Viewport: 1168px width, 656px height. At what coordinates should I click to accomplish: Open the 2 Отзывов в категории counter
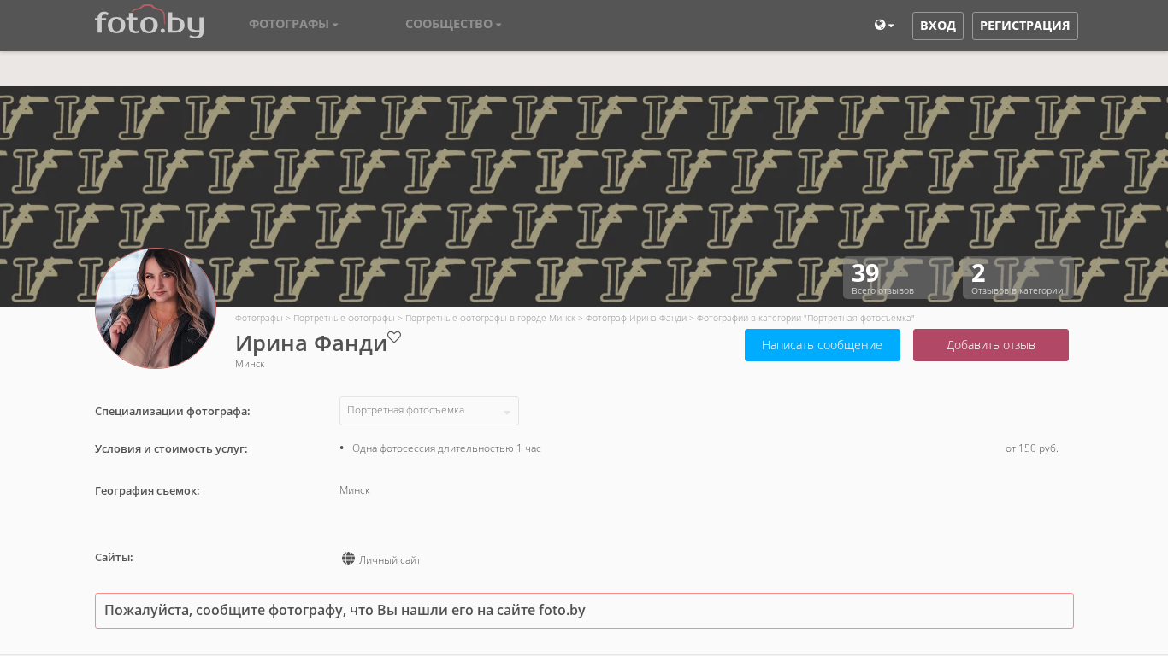pyautogui.click(x=1018, y=278)
